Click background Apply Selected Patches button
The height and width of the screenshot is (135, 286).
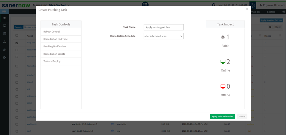[271, 20]
